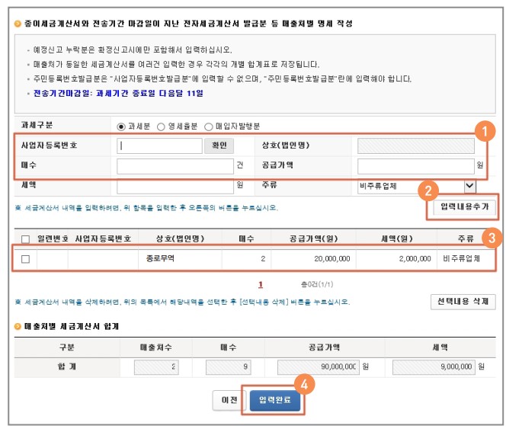Click the 상호(법인명) column header
Screen dimensions: 506x432
[180, 238]
